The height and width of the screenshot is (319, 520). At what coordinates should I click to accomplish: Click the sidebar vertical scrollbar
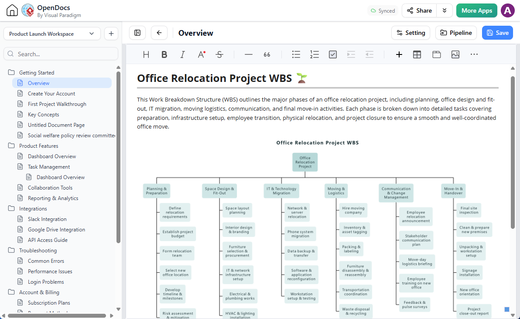pos(118,157)
